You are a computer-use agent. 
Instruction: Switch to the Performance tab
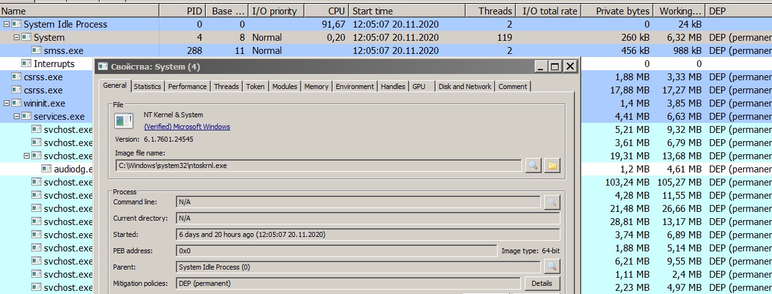click(187, 87)
